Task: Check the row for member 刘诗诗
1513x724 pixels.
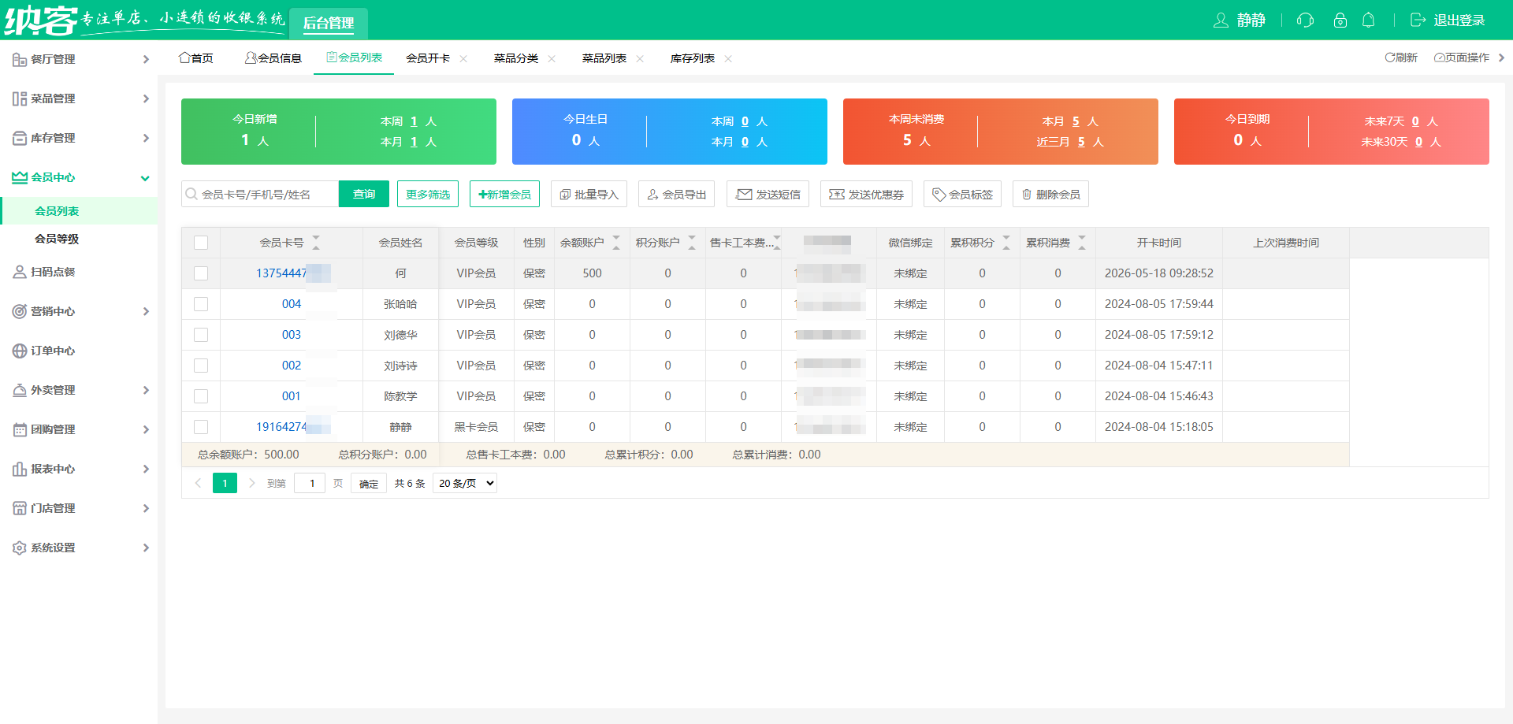Action: [x=201, y=366]
